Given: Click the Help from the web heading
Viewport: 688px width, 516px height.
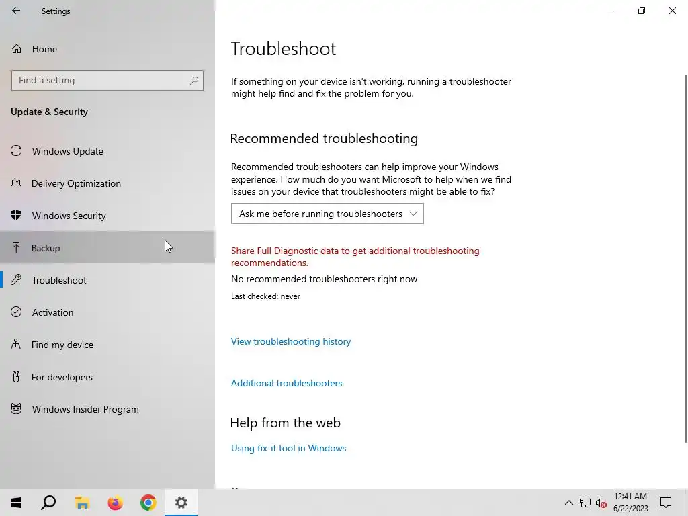Looking at the screenshot, I should pos(285,423).
